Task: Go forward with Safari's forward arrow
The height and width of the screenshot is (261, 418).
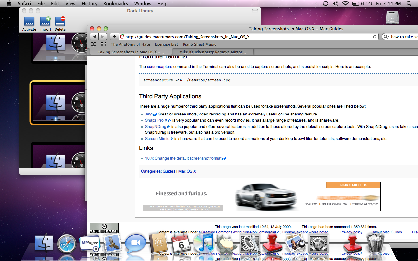Action: coord(103,37)
